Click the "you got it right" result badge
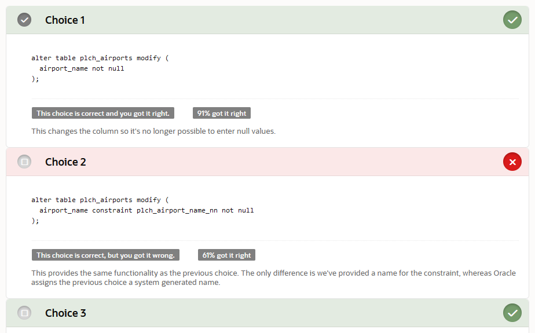 [103, 114]
